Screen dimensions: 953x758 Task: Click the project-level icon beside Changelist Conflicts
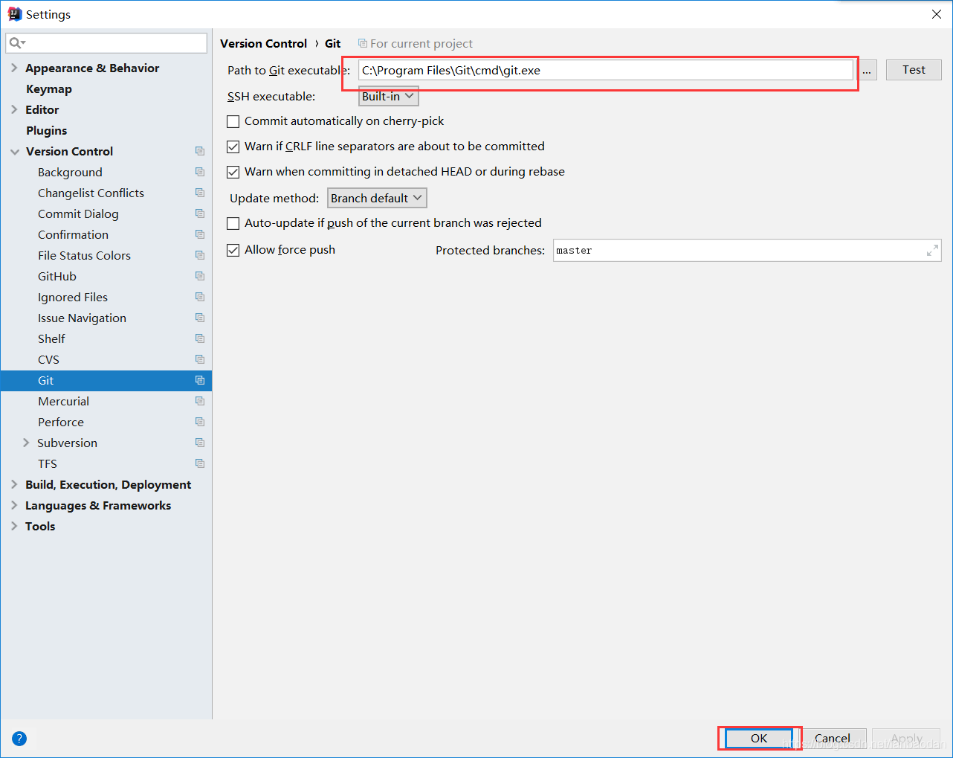(200, 193)
